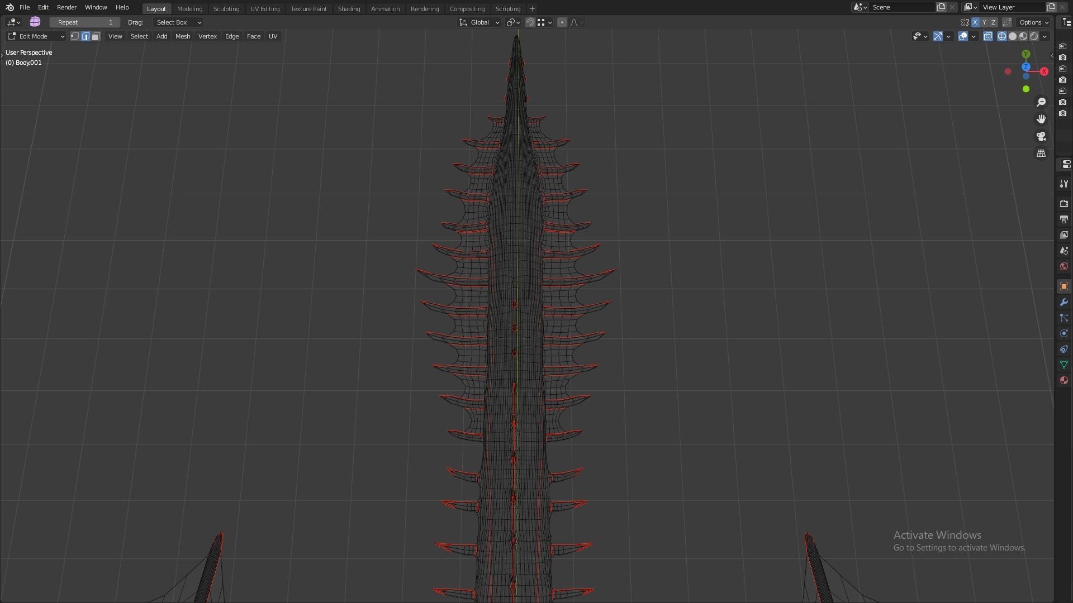The height and width of the screenshot is (603, 1073).
Task: Switch to material preview shading
Action: 1023,36
